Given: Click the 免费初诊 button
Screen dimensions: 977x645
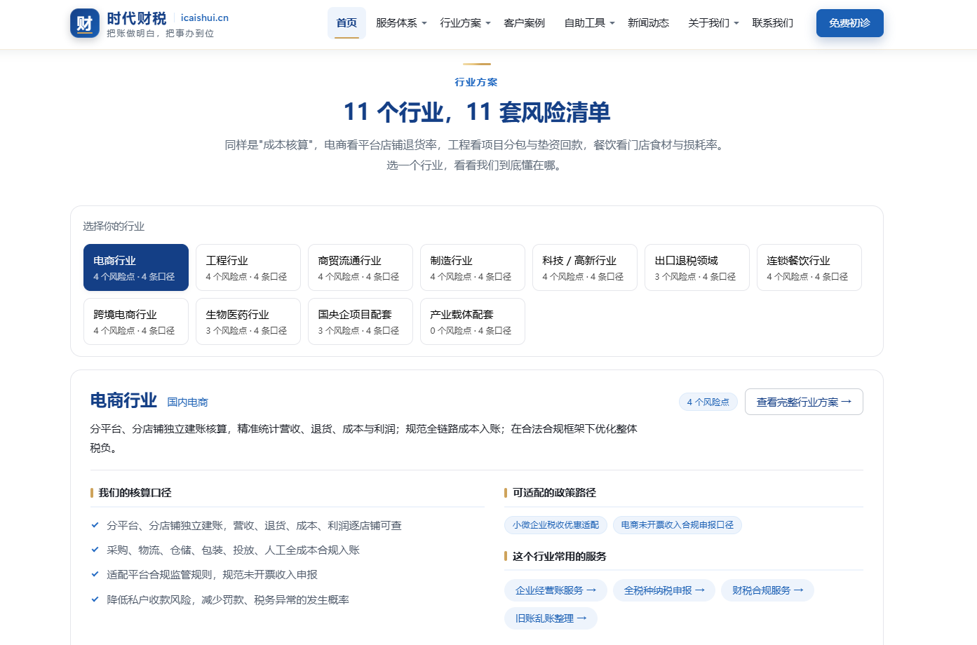Looking at the screenshot, I should 850,23.
